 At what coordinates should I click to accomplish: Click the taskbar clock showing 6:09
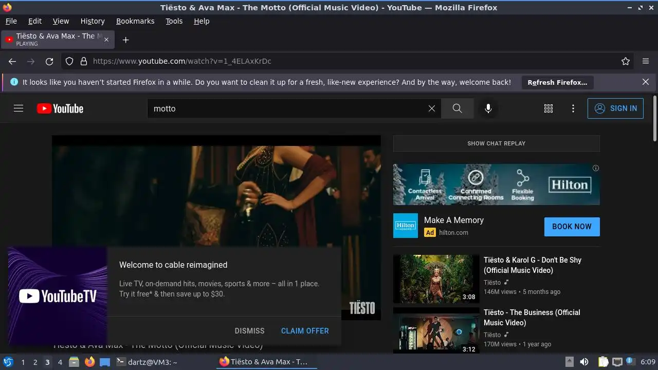point(648,362)
